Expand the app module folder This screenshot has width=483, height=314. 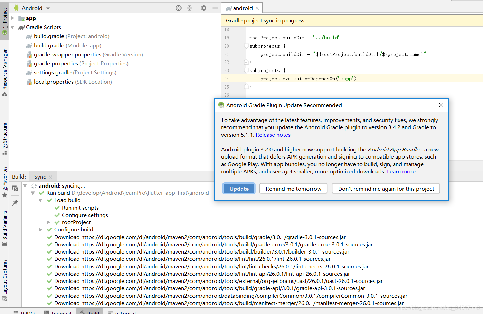12,18
